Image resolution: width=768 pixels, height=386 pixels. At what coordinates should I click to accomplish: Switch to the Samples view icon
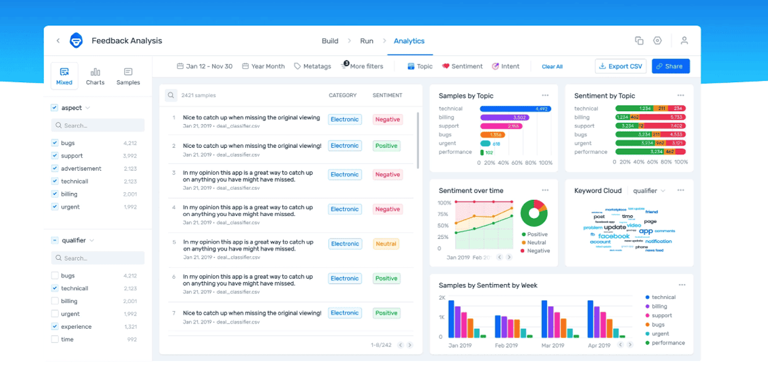tap(128, 76)
